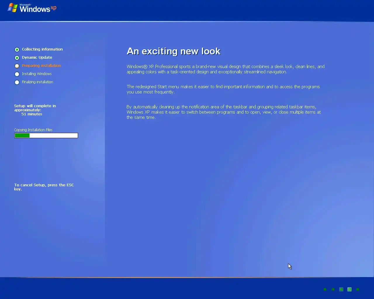The height and width of the screenshot is (299, 374).
Task: Click the 'Finalizing installation' step label
Action: click(37, 82)
